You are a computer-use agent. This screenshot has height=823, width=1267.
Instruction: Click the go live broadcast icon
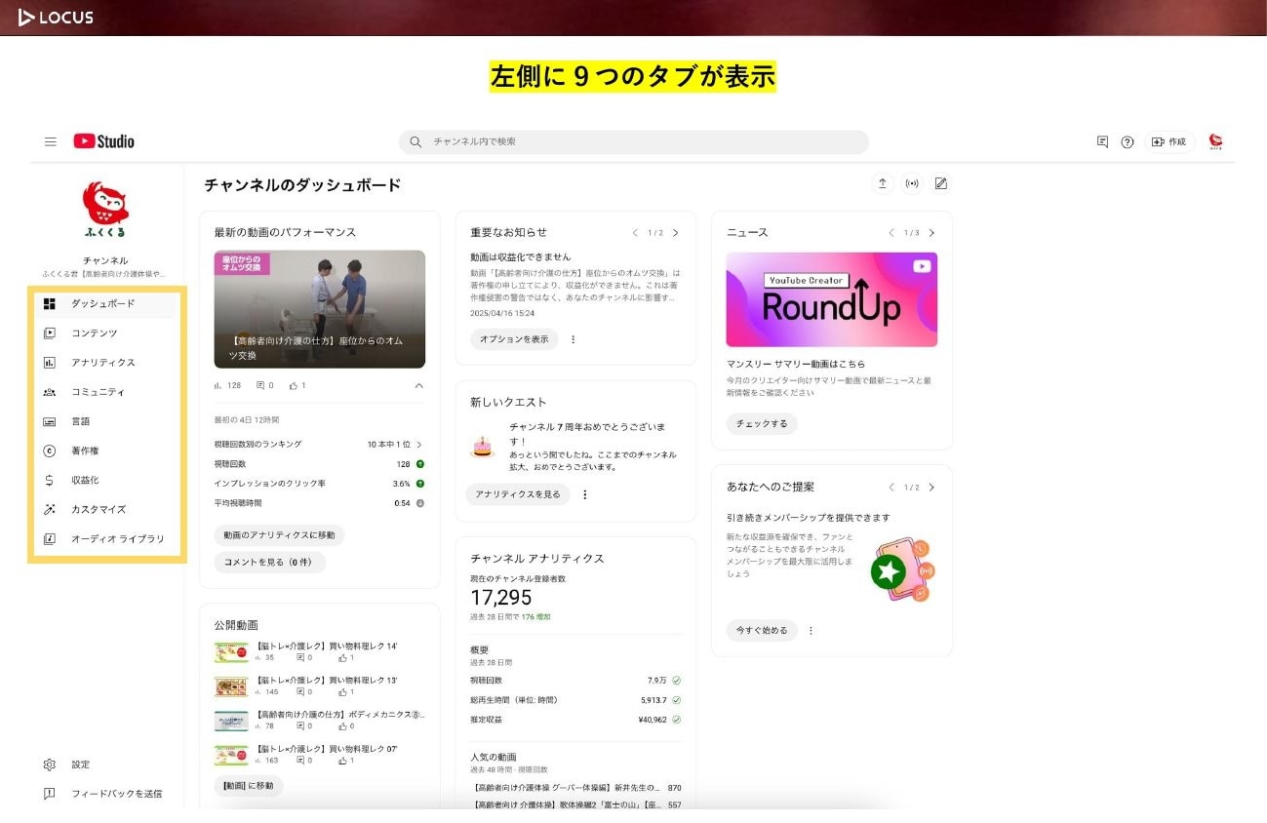[x=912, y=183]
